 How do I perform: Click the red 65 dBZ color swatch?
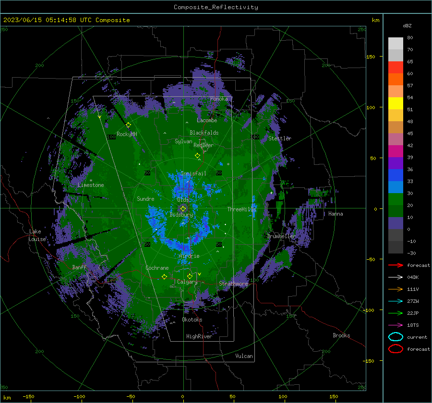[396, 68]
